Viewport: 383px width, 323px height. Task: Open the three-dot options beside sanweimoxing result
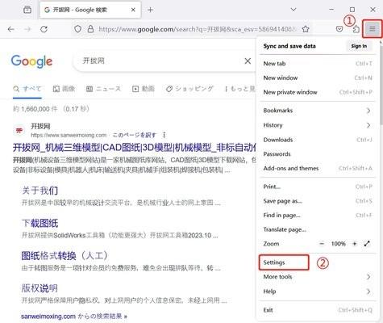164,135
